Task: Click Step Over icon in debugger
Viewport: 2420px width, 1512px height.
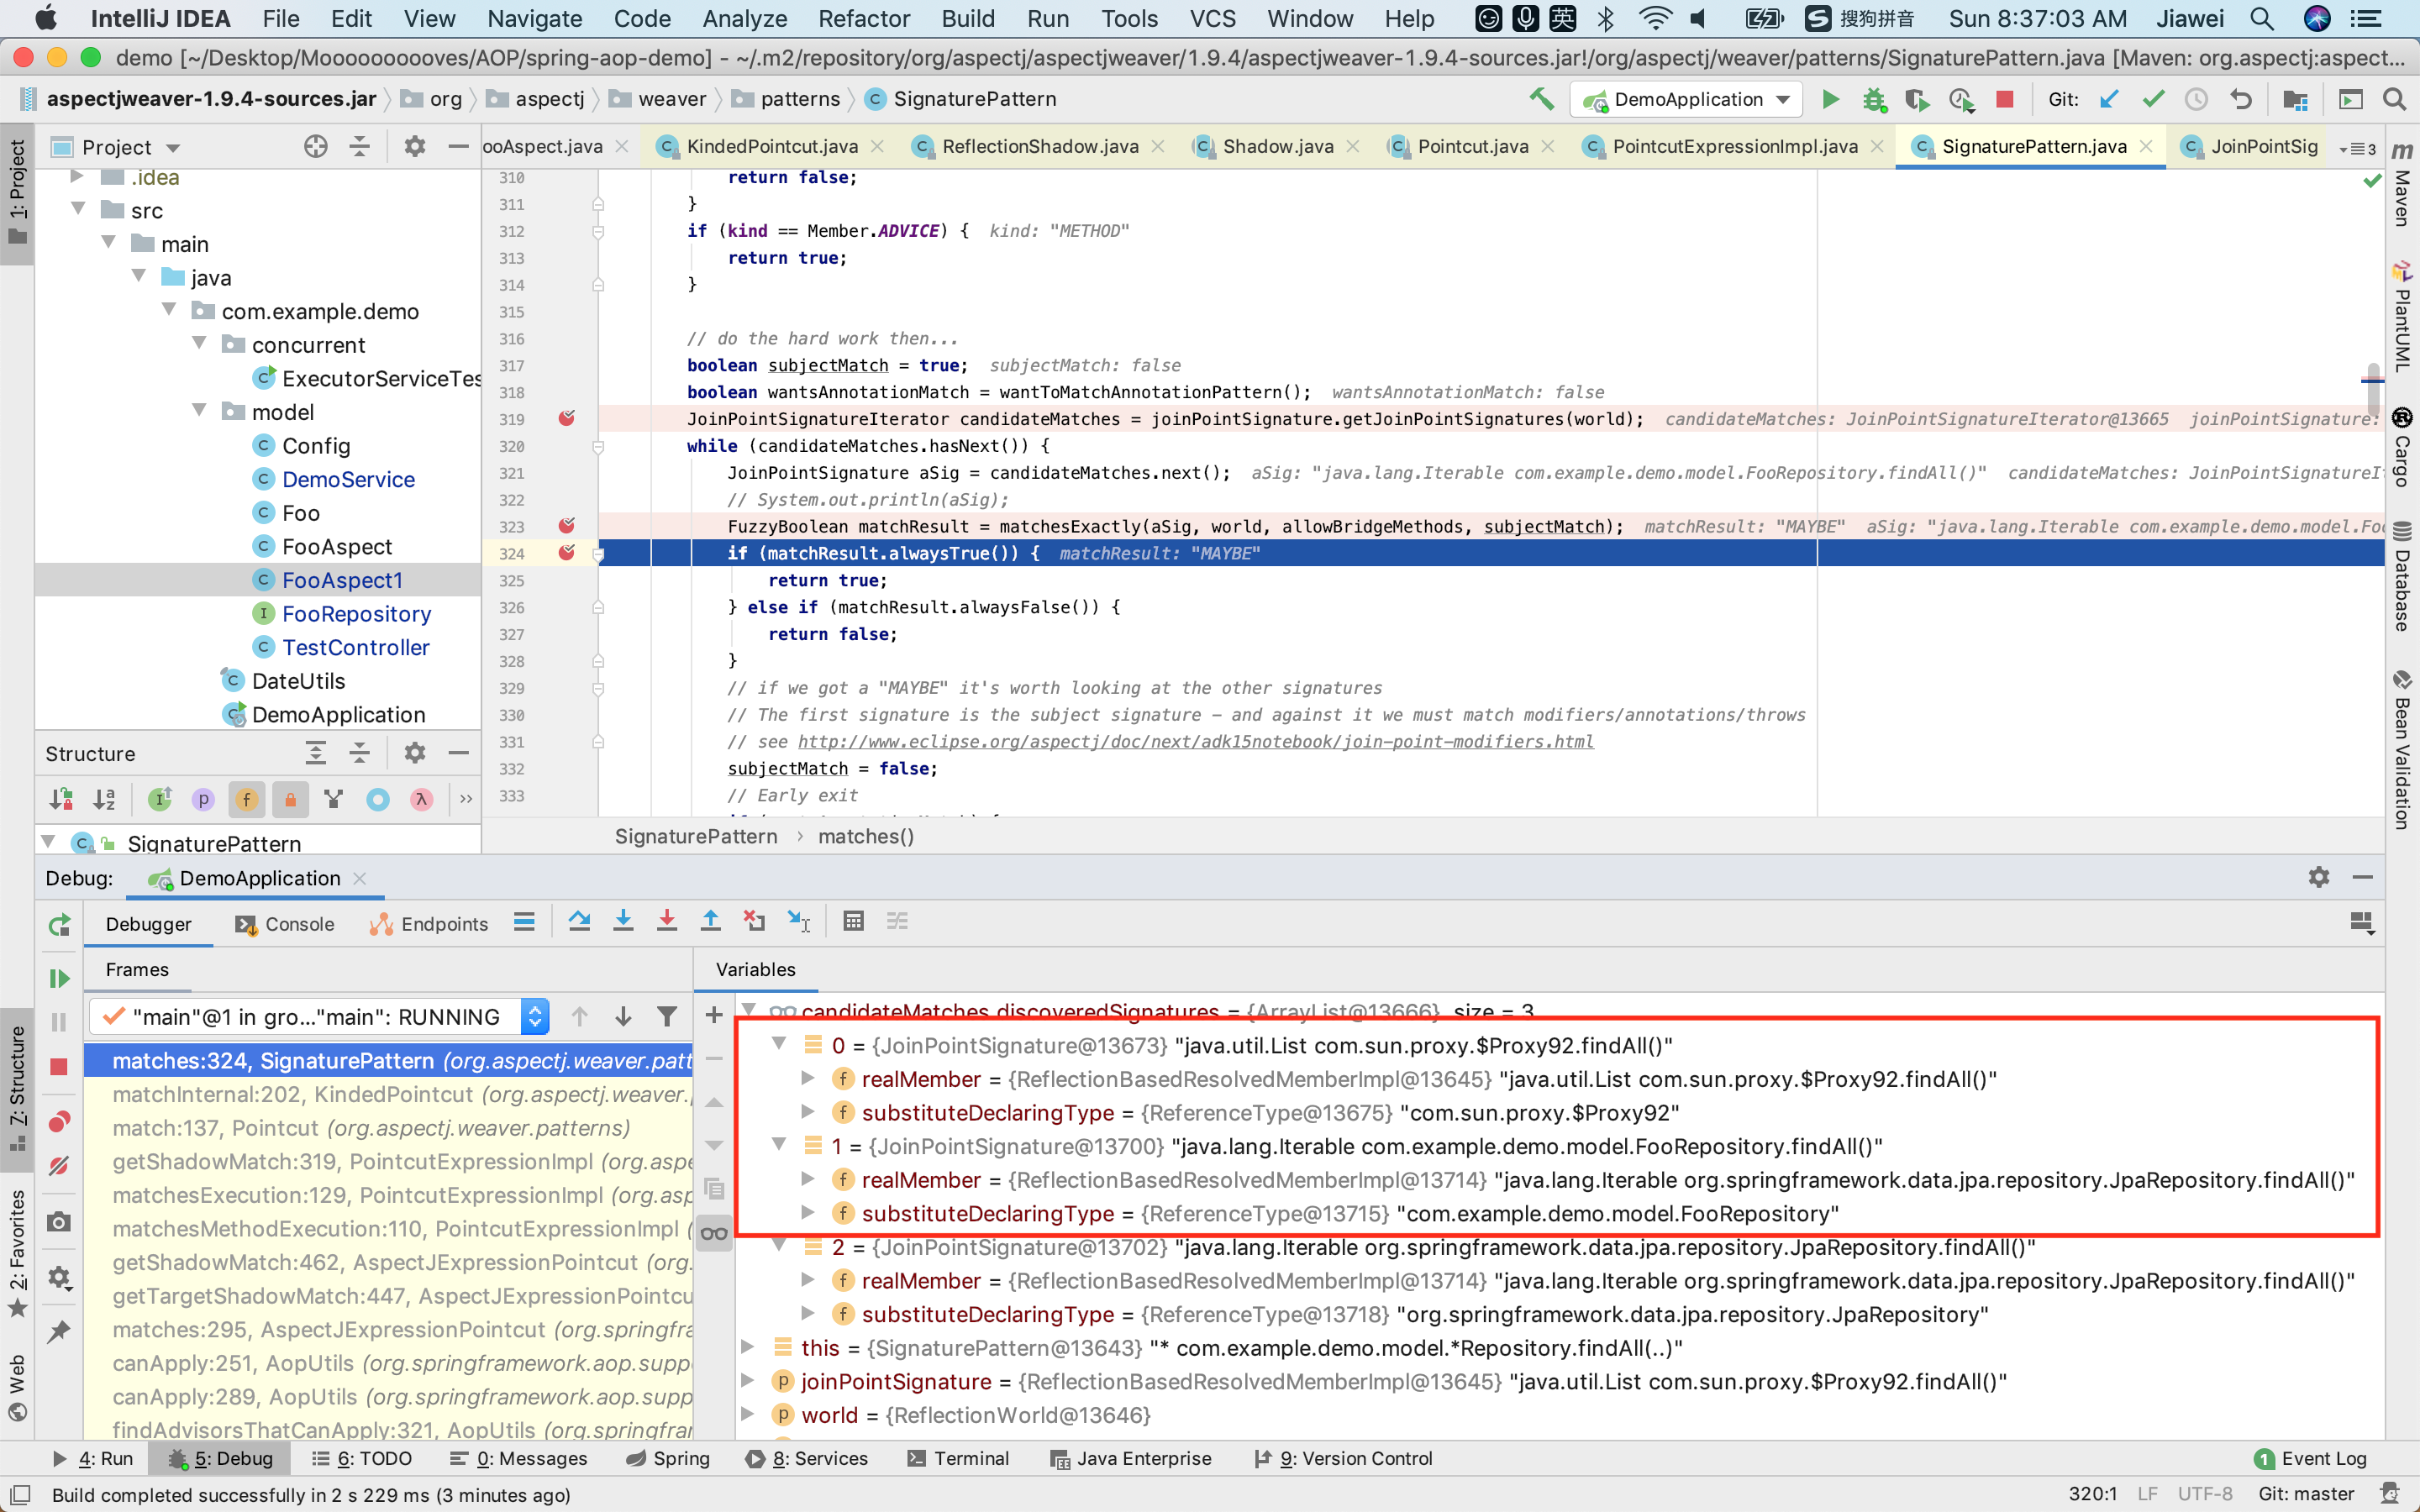Action: tap(579, 921)
